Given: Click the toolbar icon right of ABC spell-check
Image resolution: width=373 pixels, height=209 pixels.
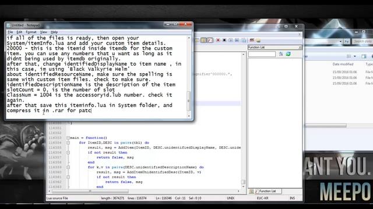Looking at the screenshot, I should tap(258, 40).
